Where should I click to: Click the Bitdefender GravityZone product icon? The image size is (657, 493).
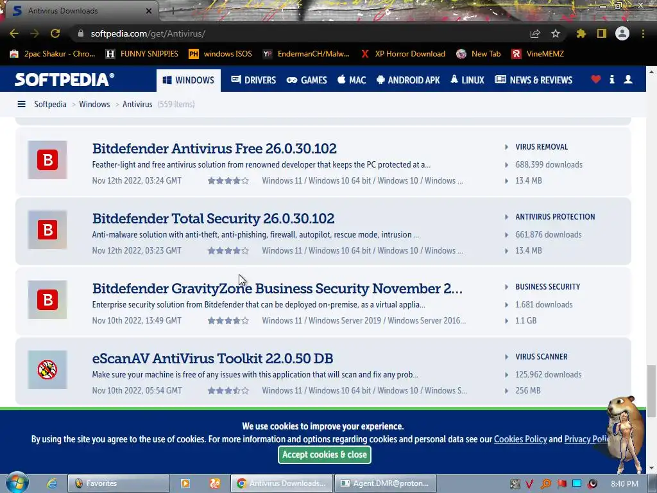pos(47,300)
